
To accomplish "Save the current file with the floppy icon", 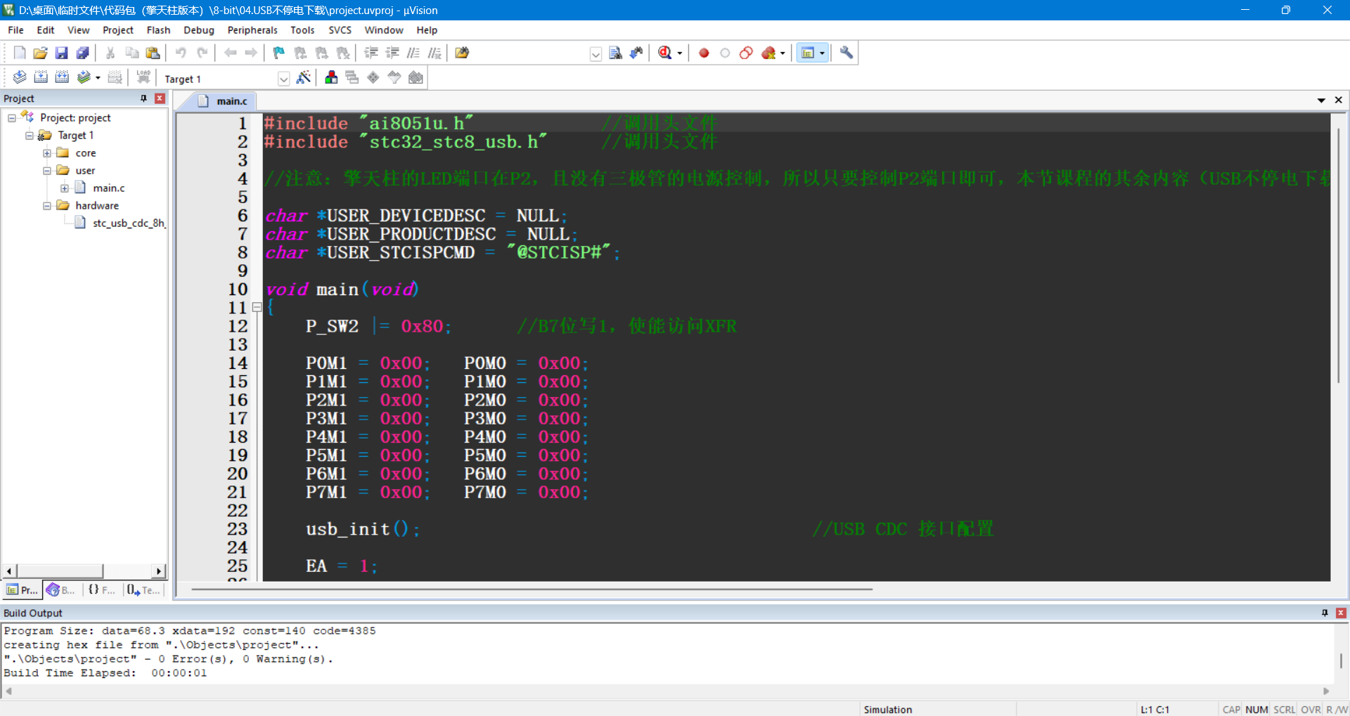I will pyautogui.click(x=62, y=53).
